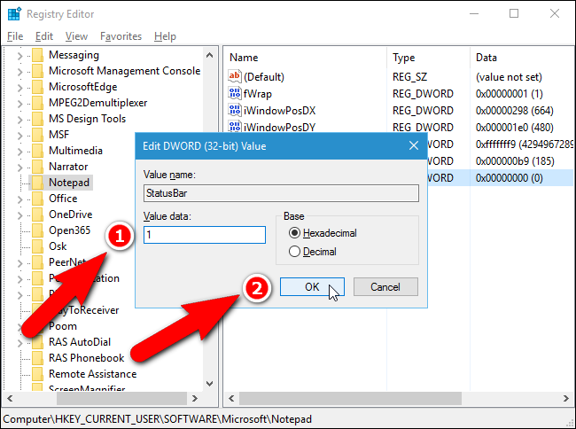Image resolution: width=576 pixels, height=429 pixels.
Task: Click the values pane horizontal scrollbar thumb
Action: coord(350,399)
